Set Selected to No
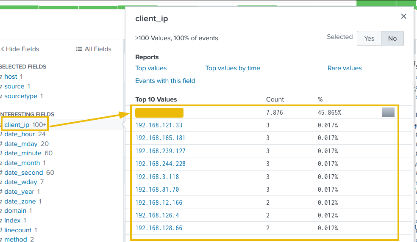 (392, 38)
